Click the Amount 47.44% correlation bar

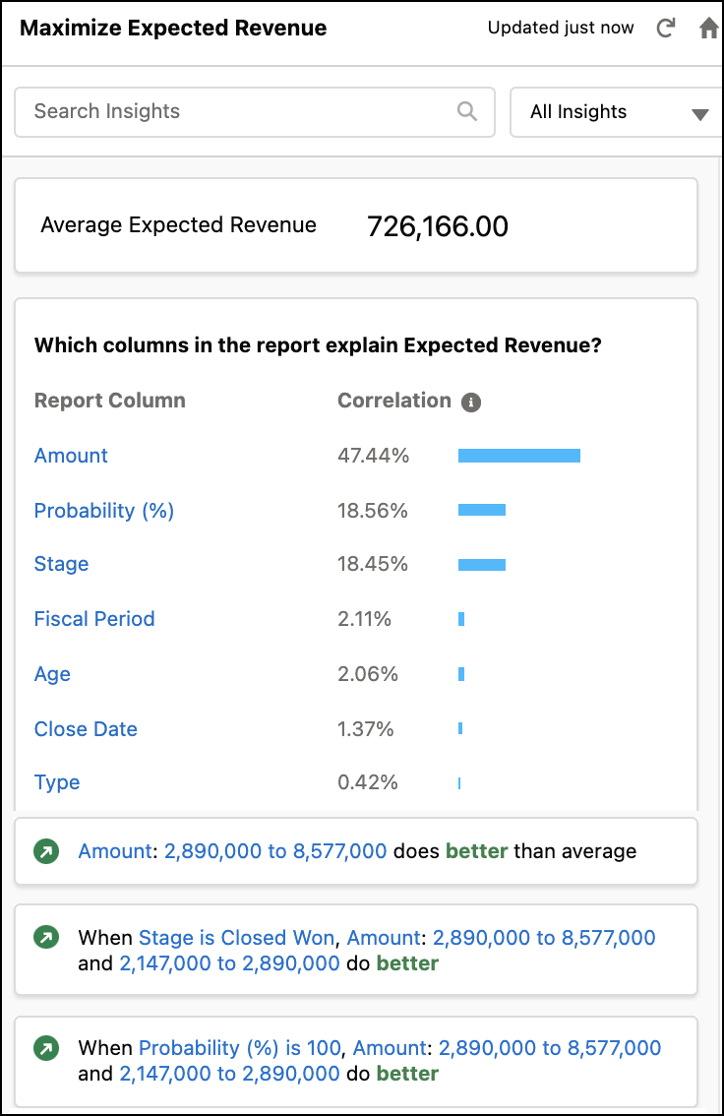click(519, 456)
